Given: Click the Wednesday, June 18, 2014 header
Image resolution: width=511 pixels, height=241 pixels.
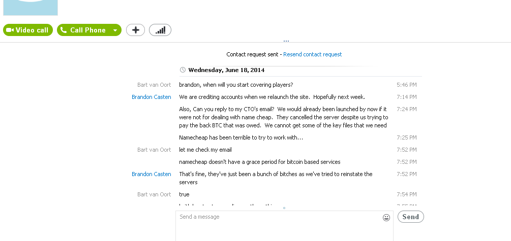Looking at the screenshot, I should (226, 70).
